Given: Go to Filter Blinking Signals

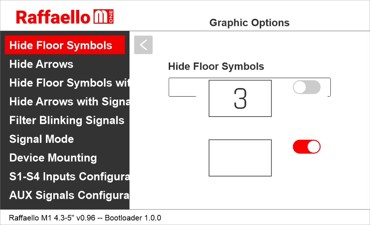Looking at the screenshot, I should [x=67, y=120].
